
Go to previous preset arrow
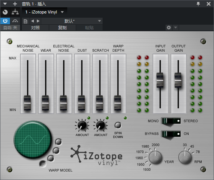33,21
